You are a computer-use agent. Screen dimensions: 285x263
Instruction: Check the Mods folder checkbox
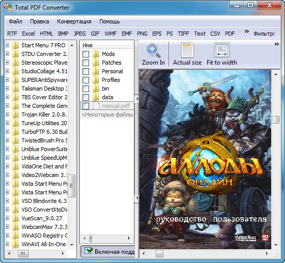[86, 54]
